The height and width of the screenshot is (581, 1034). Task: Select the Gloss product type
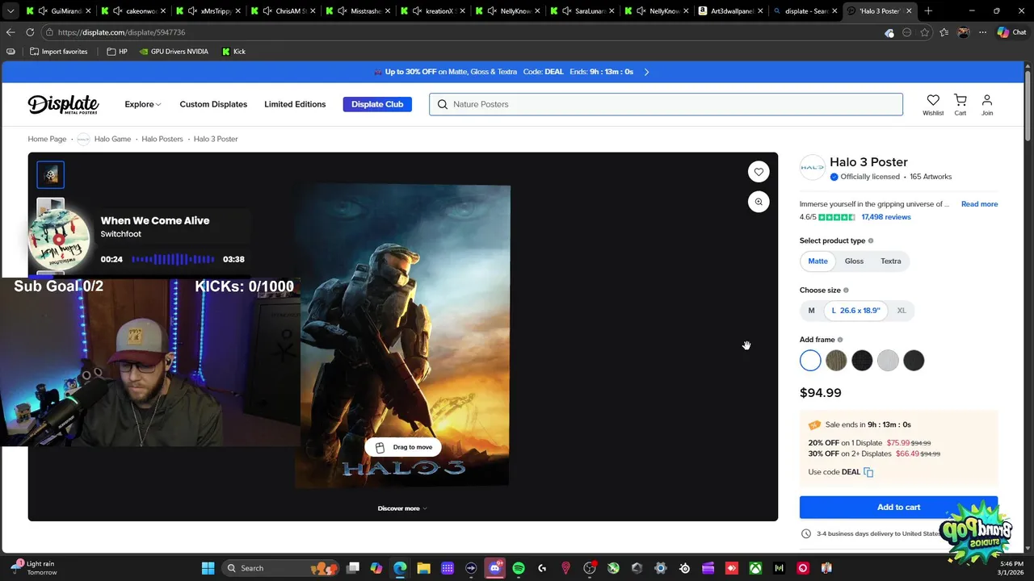pyautogui.click(x=854, y=261)
